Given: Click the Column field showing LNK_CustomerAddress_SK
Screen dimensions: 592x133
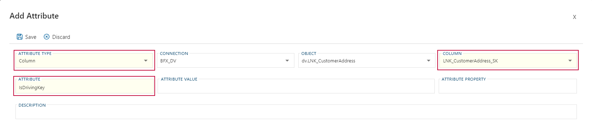Looking at the screenshot, I should click(x=508, y=60).
